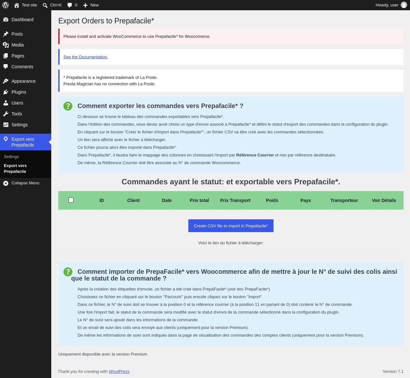The image size is (410, 378).
Task: Click the Prix total column header
Action: click(199, 200)
